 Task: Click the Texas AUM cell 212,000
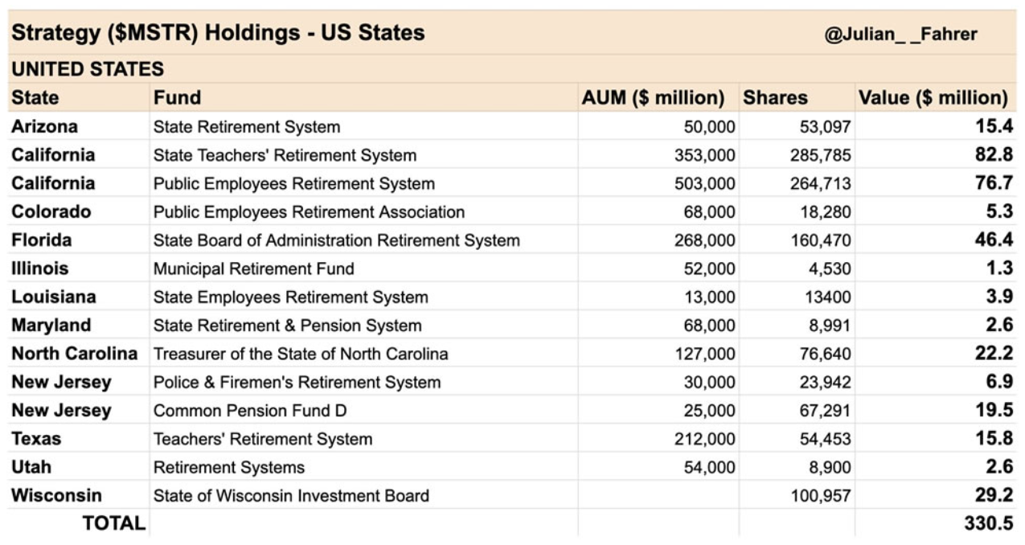coord(704,439)
